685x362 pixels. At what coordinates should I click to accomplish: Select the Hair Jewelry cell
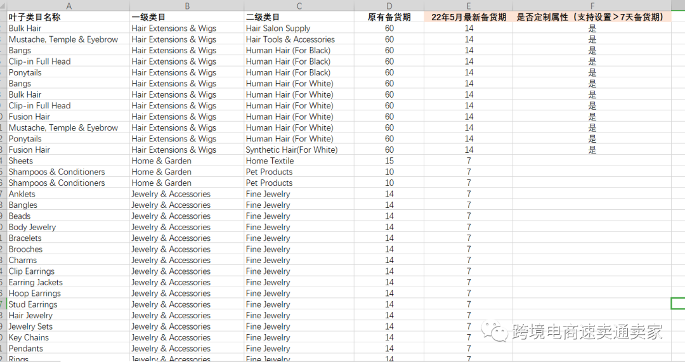(x=68, y=315)
